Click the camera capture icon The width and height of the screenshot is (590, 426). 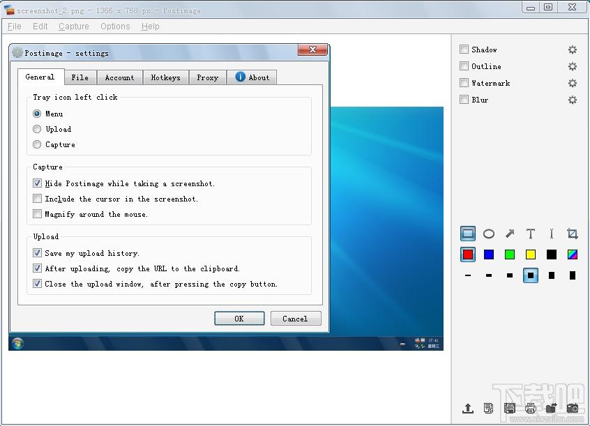(x=573, y=409)
